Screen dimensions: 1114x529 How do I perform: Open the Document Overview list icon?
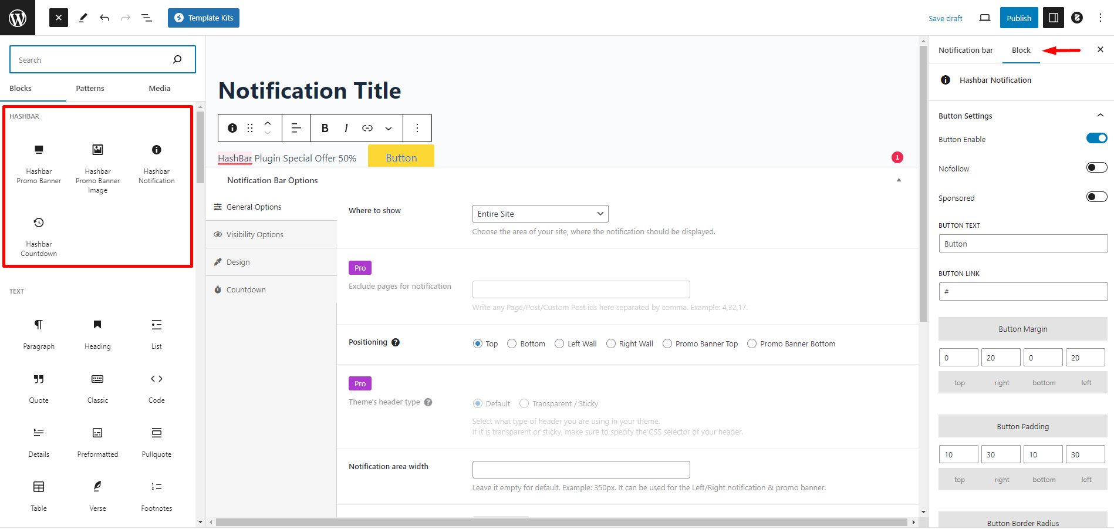[147, 18]
